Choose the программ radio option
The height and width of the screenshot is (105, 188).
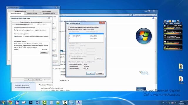[15, 37]
